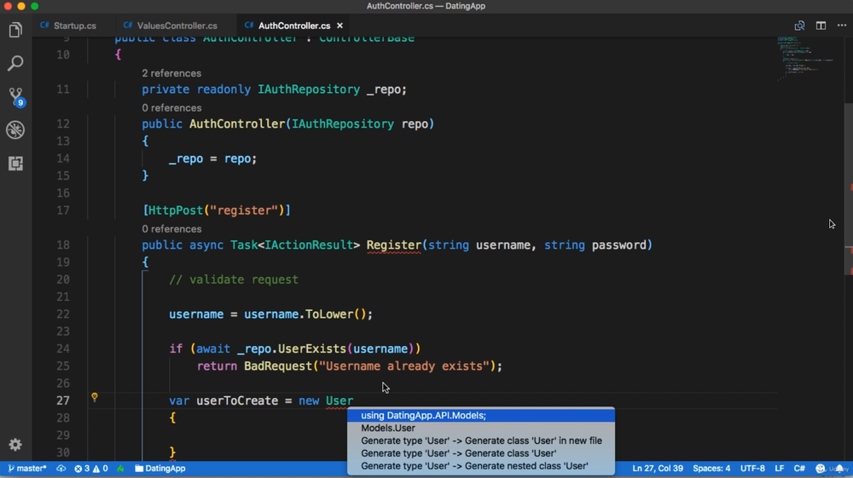Open the More Actions ellipsis menu

842,26
